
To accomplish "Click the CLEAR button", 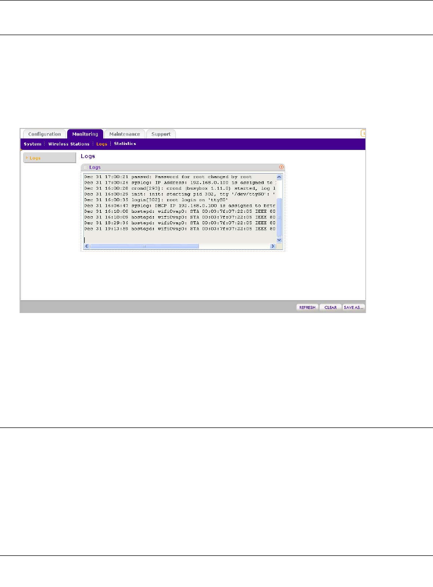I will pyautogui.click(x=331, y=308).
